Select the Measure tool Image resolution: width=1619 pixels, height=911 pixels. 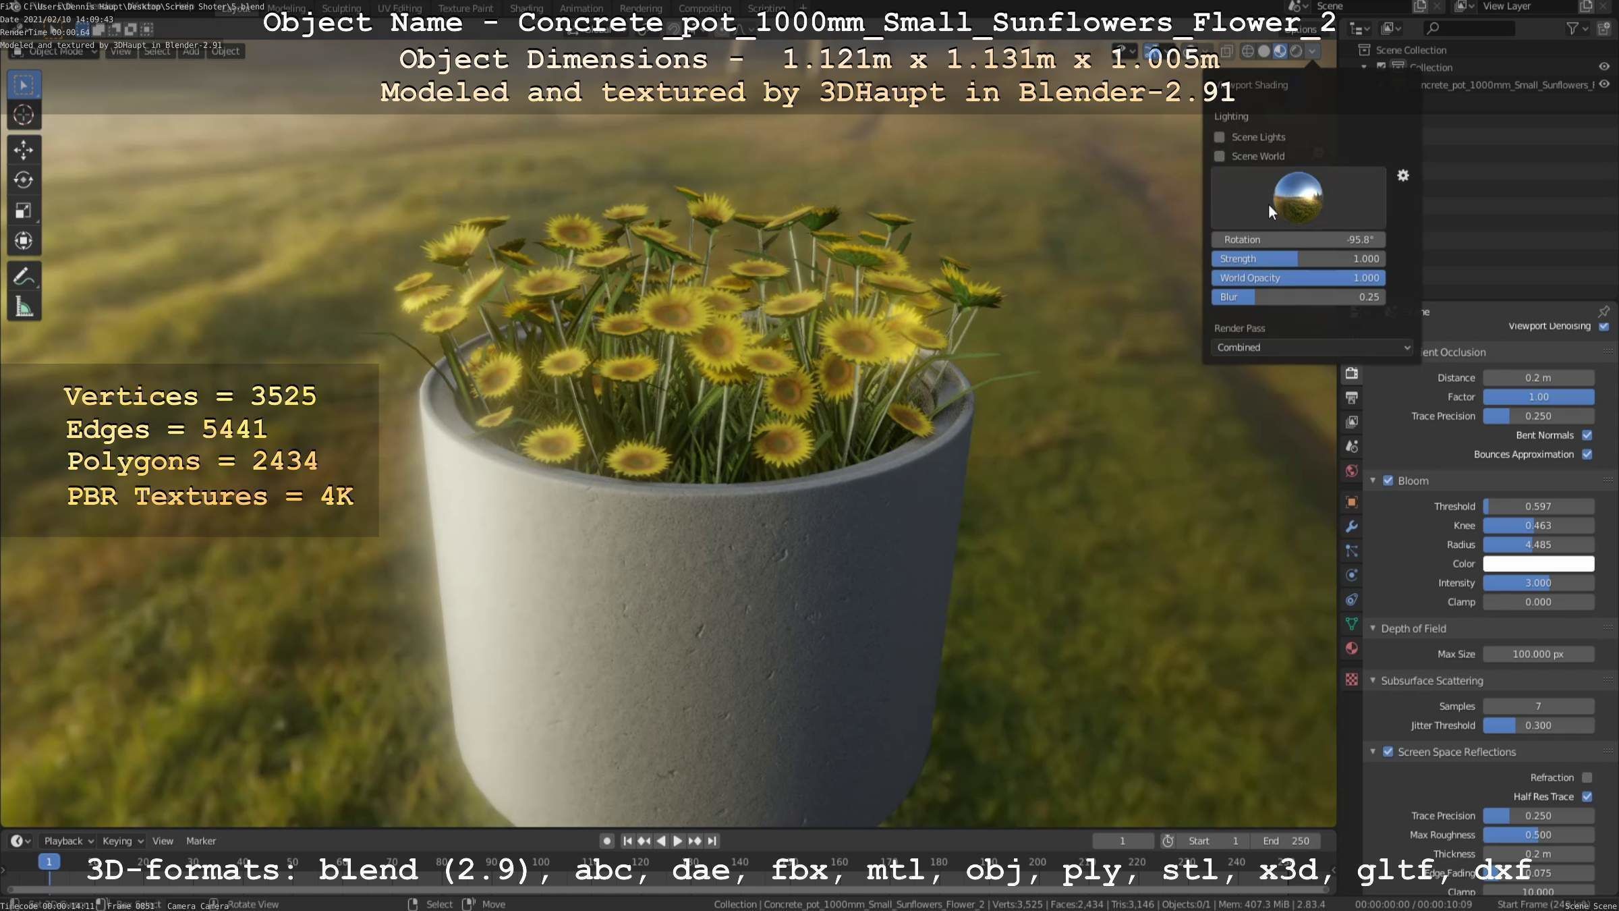point(24,307)
